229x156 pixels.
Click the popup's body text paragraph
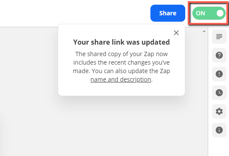coord(122,67)
